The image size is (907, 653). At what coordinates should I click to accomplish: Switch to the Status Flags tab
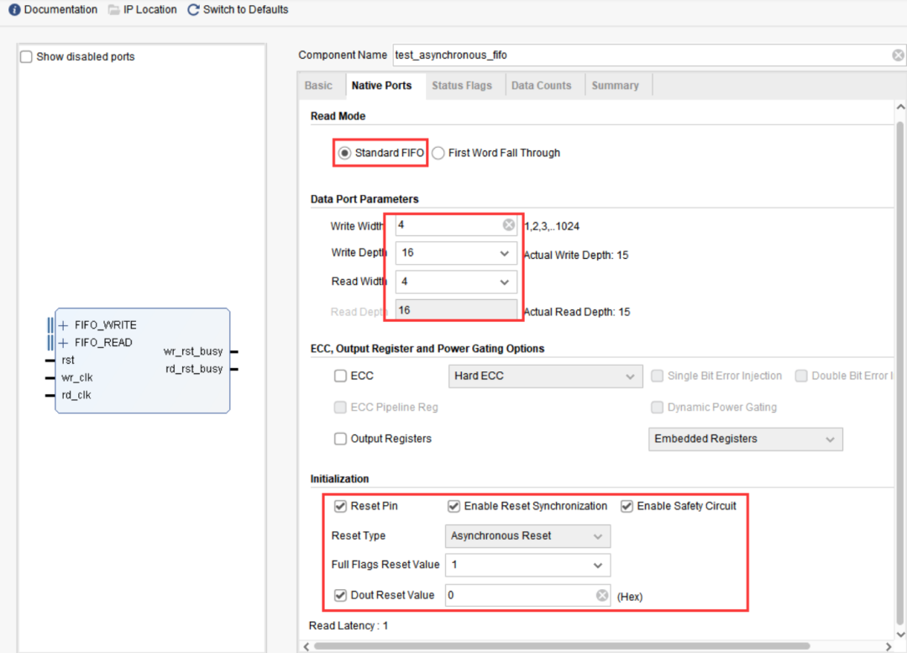point(461,86)
